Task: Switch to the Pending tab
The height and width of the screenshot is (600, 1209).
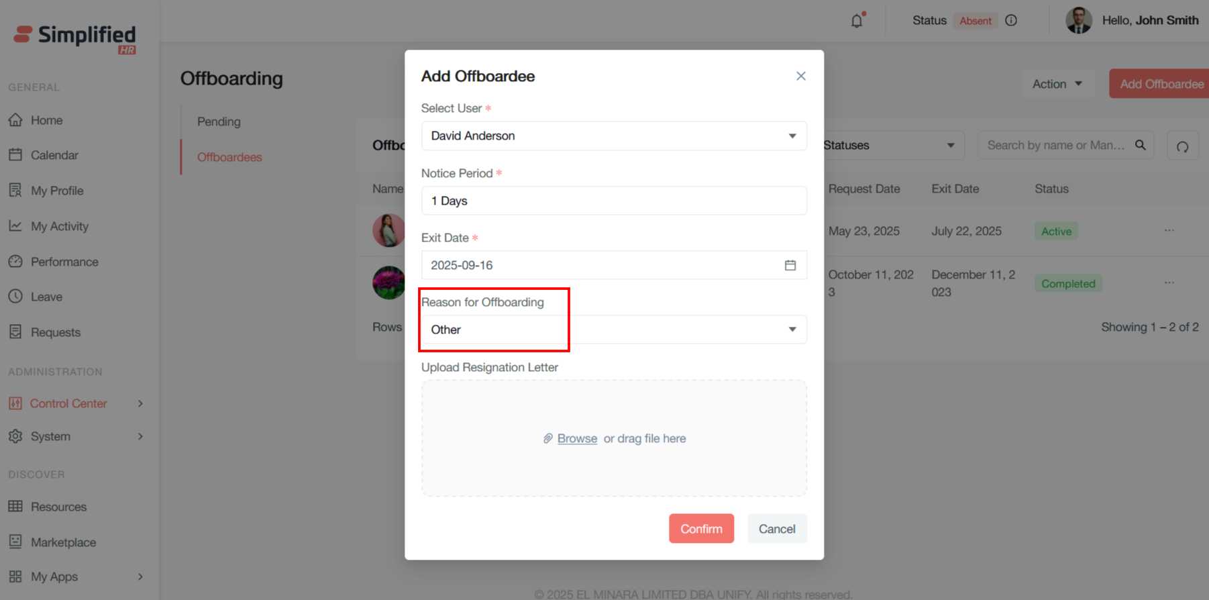Action: click(219, 121)
